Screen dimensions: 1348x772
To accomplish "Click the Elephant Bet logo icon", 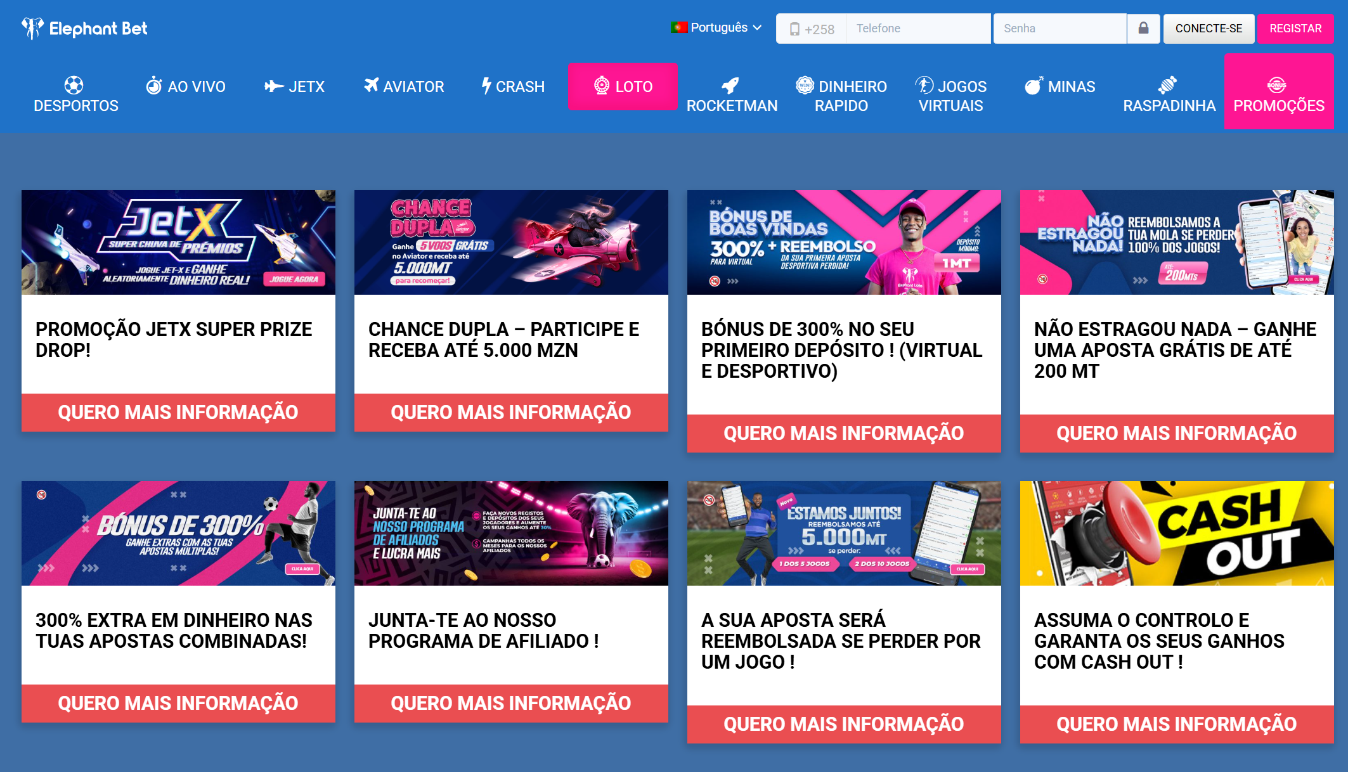I will (32, 29).
